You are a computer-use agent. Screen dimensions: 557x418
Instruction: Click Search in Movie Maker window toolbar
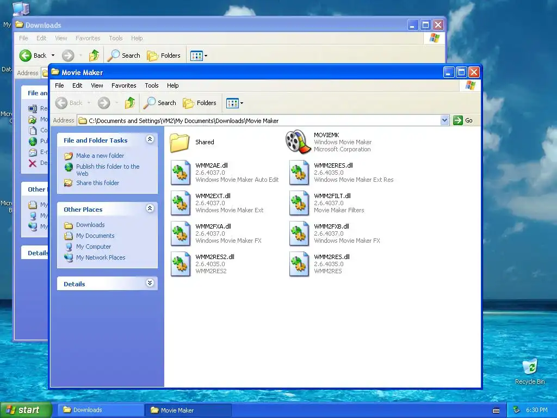(160, 103)
